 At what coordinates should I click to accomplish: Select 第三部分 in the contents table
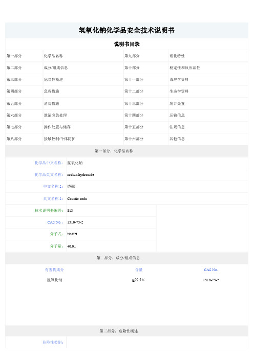pyautogui.click(x=14, y=79)
